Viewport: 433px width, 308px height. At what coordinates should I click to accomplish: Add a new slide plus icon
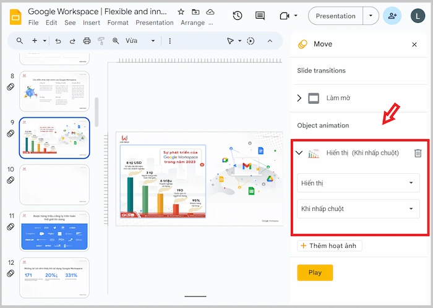tap(35, 41)
